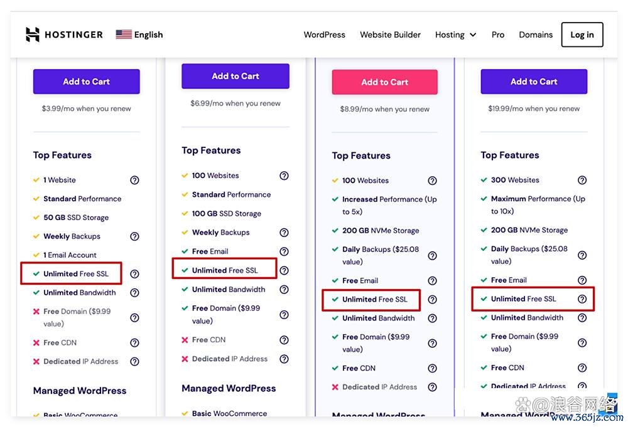Open Free Email help in $19.99/mo plan

[582, 280]
